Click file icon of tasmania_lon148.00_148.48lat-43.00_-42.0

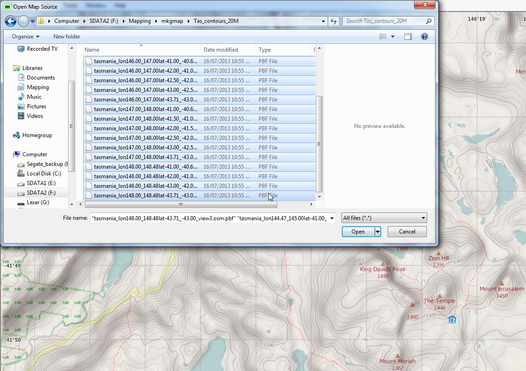coord(89,186)
